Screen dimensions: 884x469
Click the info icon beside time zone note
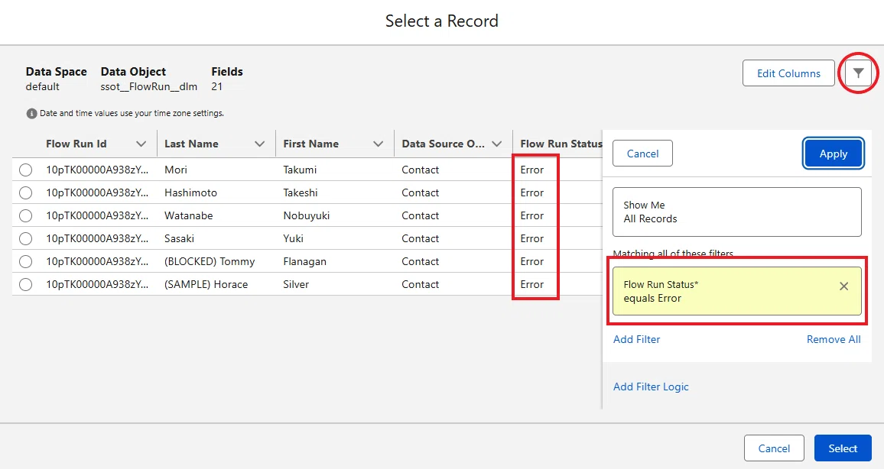point(31,113)
